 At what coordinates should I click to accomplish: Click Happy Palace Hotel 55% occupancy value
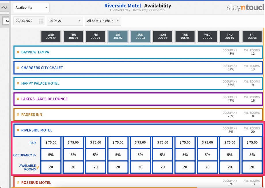(231, 85)
